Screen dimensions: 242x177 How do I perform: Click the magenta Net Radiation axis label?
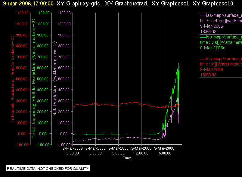pos(55,78)
